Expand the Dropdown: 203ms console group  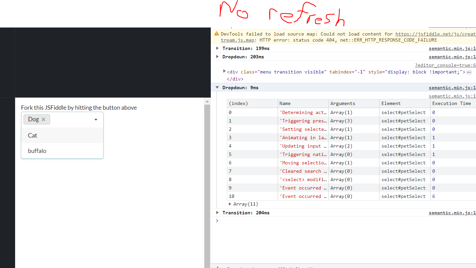[x=217, y=56]
